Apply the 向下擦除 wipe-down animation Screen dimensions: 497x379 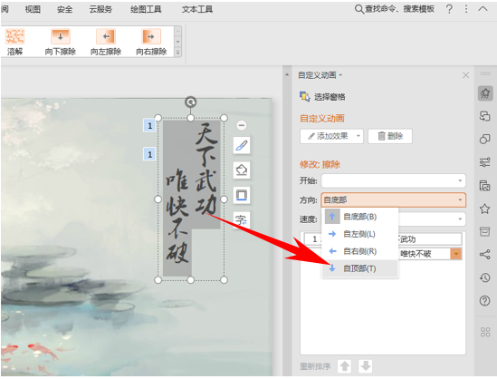click(x=61, y=42)
